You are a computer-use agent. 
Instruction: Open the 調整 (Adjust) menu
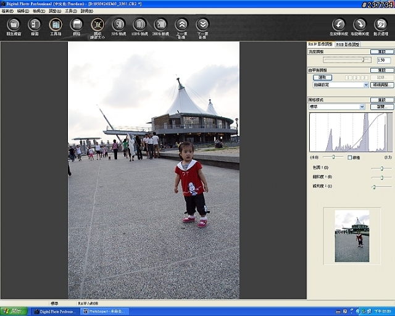click(x=55, y=11)
